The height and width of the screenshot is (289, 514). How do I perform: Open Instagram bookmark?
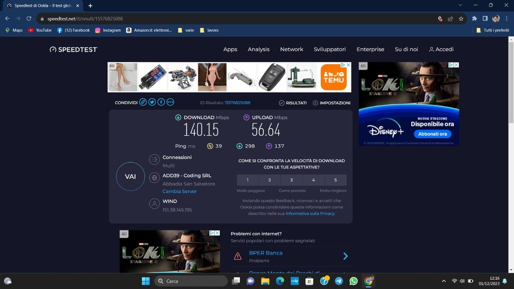(x=108, y=30)
